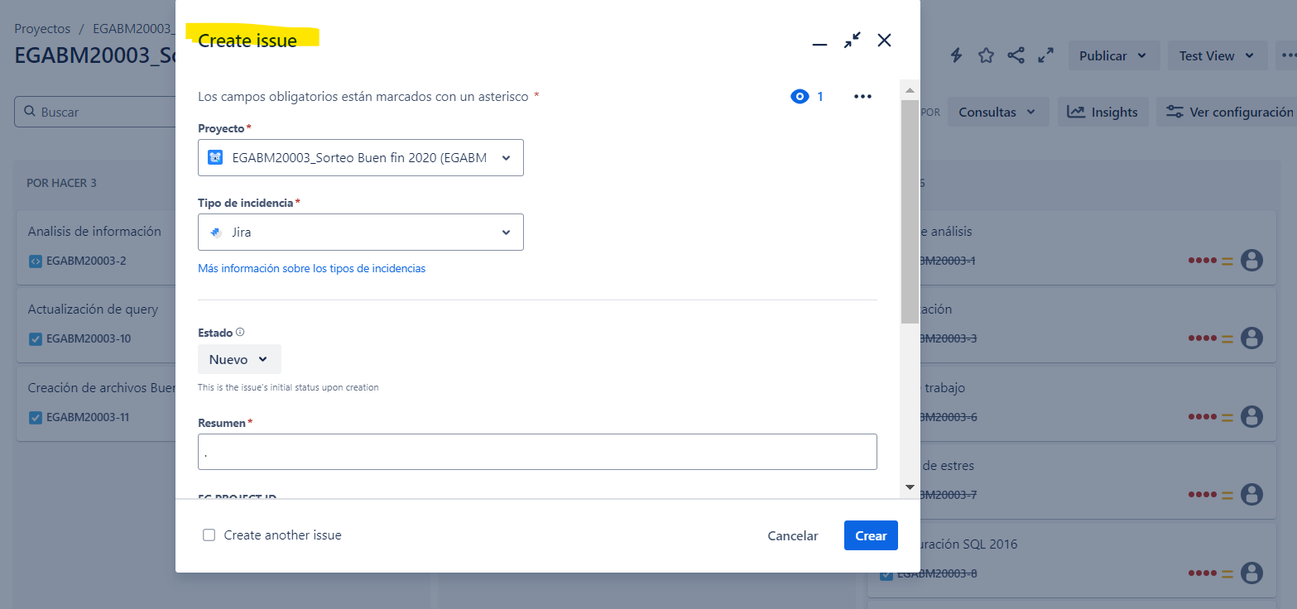Open the dialog's three-dot actions menu
This screenshot has height=609, width=1297.
coord(862,97)
